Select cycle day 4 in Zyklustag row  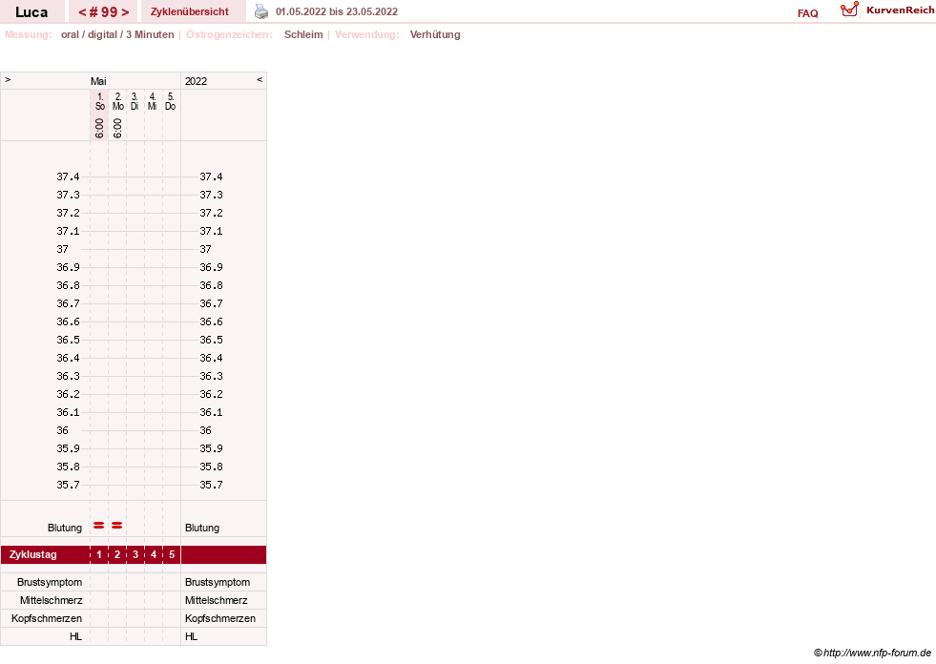pyautogui.click(x=154, y=554)
